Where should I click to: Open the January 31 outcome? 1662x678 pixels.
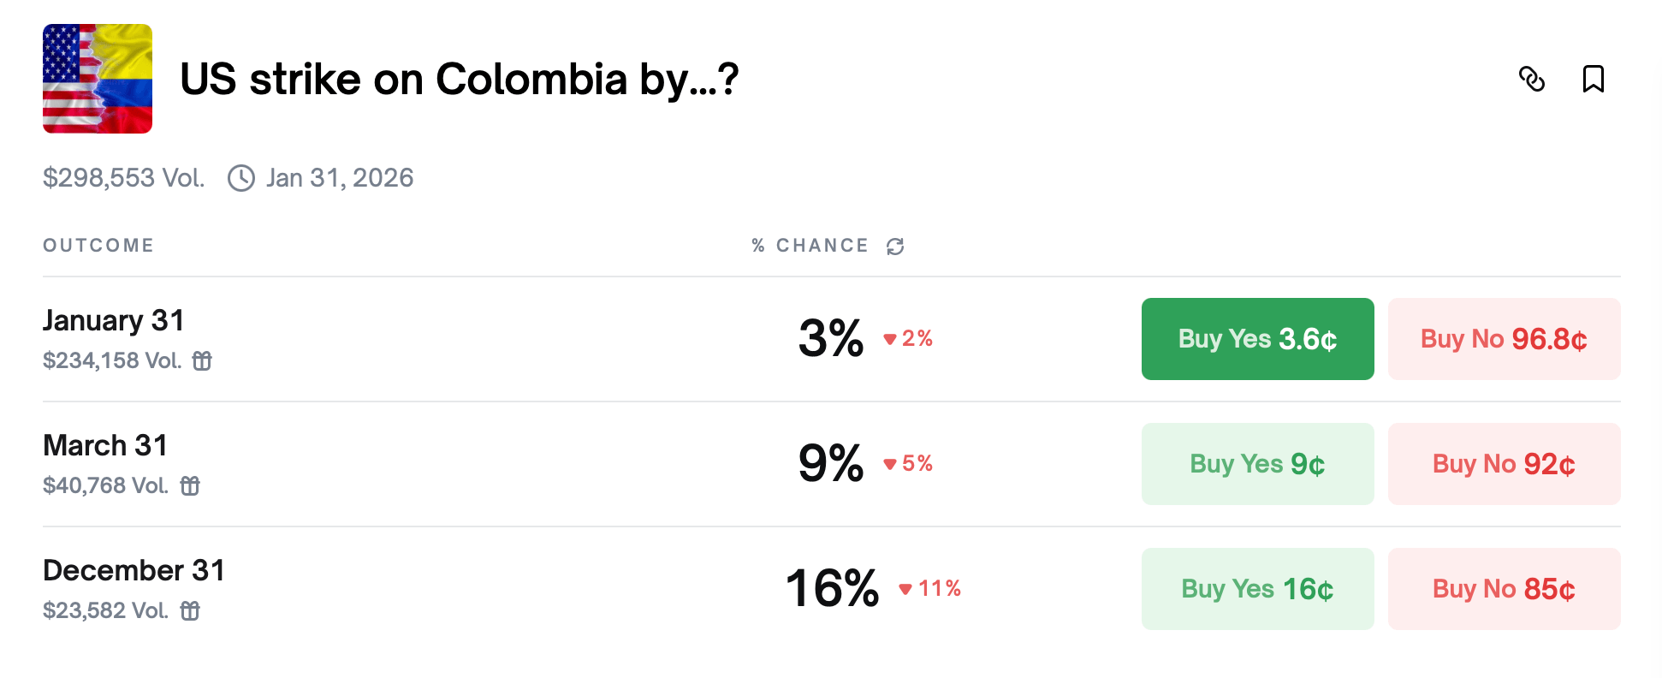[114, 321]
